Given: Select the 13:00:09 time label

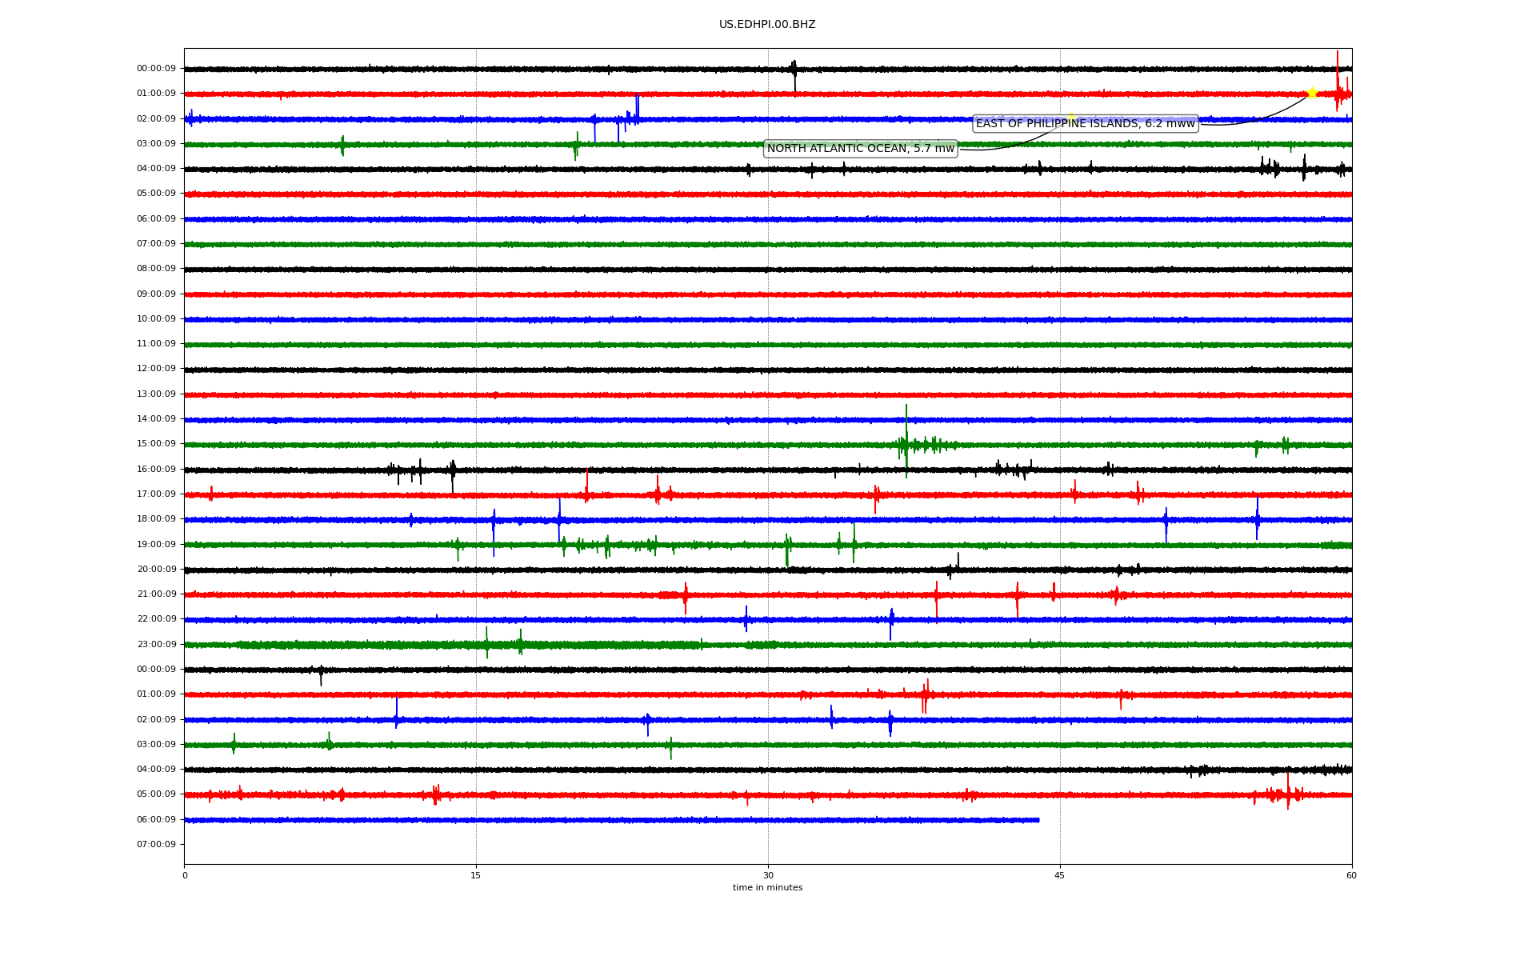Looking at the screenshot, I should coord(156,394).
